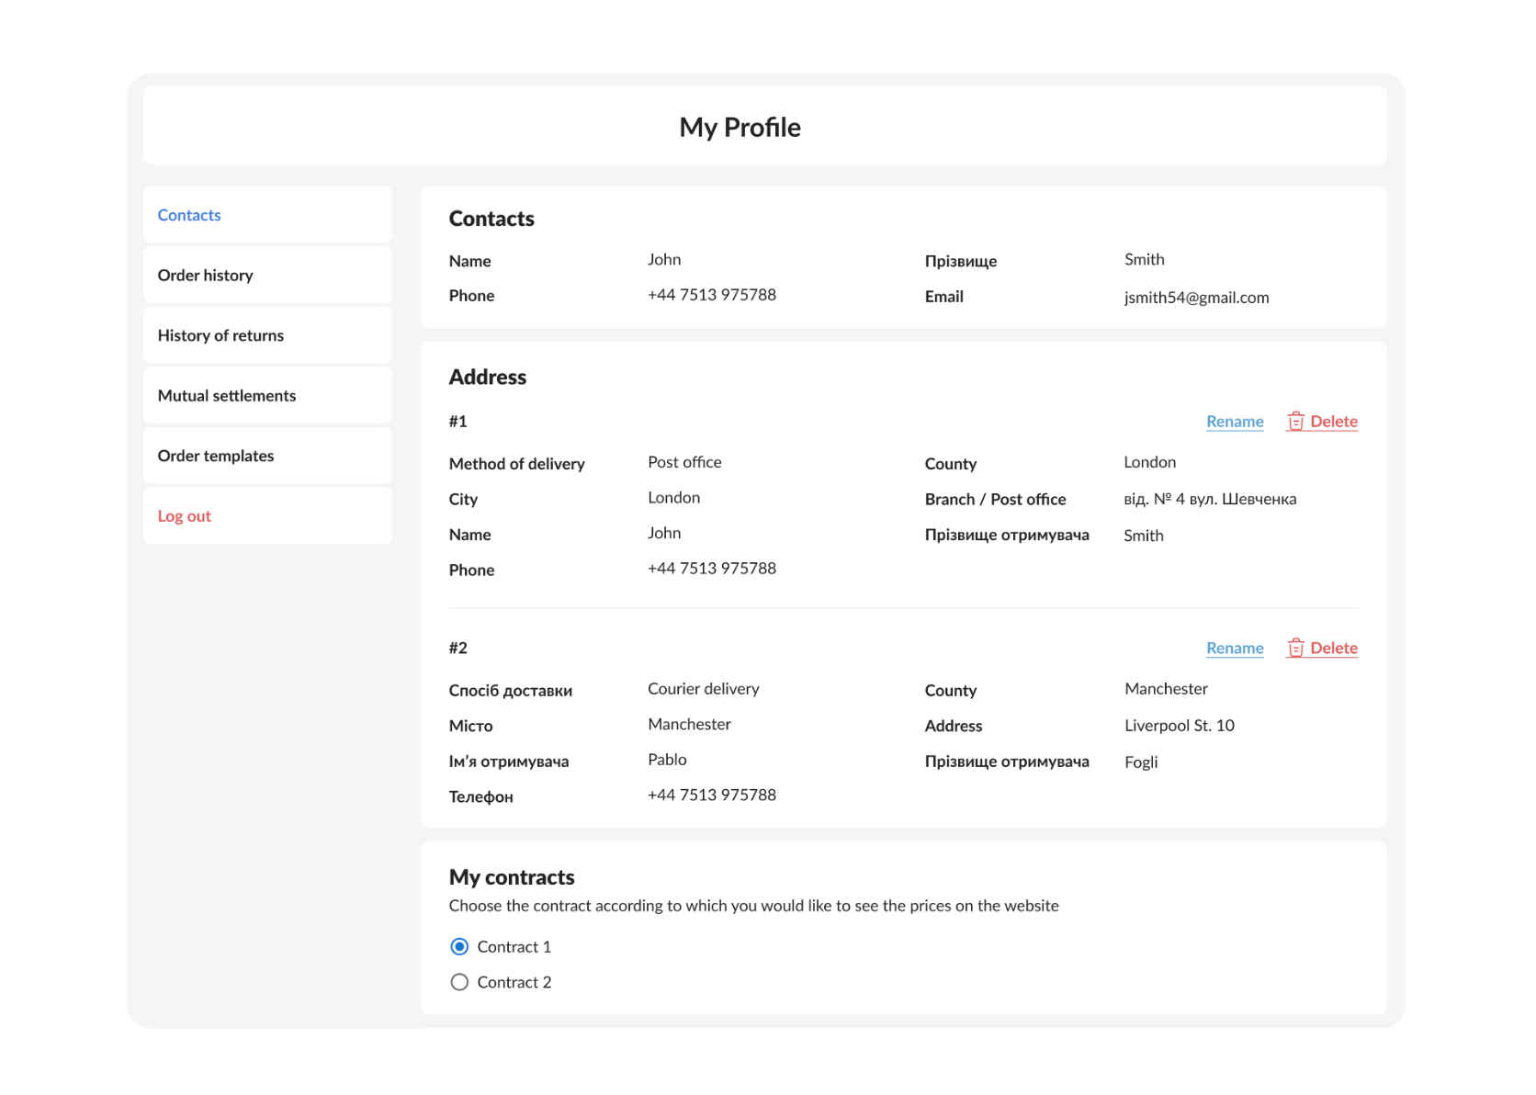Image resolution: width=1536 pixels, height=1095 pixels.
Task: Click the Contract 1 label text
Action: [x=514, y=947]
